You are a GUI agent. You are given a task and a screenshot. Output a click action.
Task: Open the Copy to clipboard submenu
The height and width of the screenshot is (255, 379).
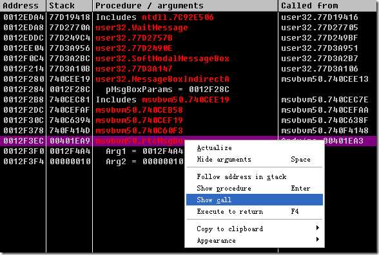[x=255, y=229]
